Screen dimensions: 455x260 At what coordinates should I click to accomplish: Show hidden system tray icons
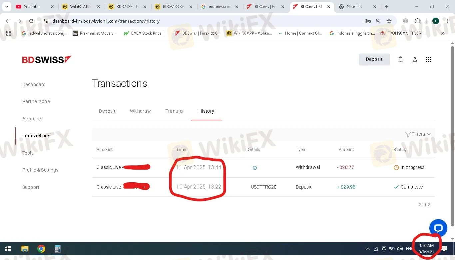pos(368,249)
